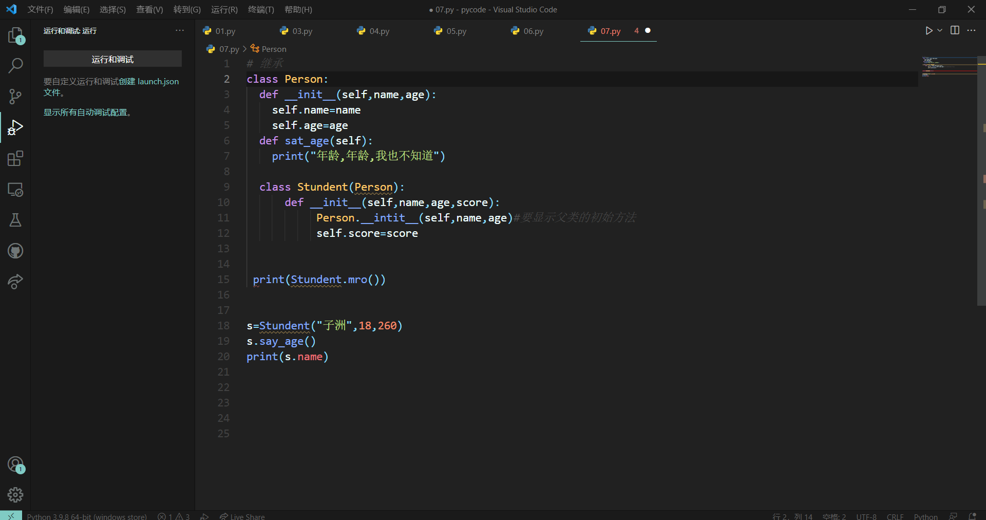Switch to the 03.py tab
The image size is (986, 520).
pyautogui.click(x=302, y=31)
